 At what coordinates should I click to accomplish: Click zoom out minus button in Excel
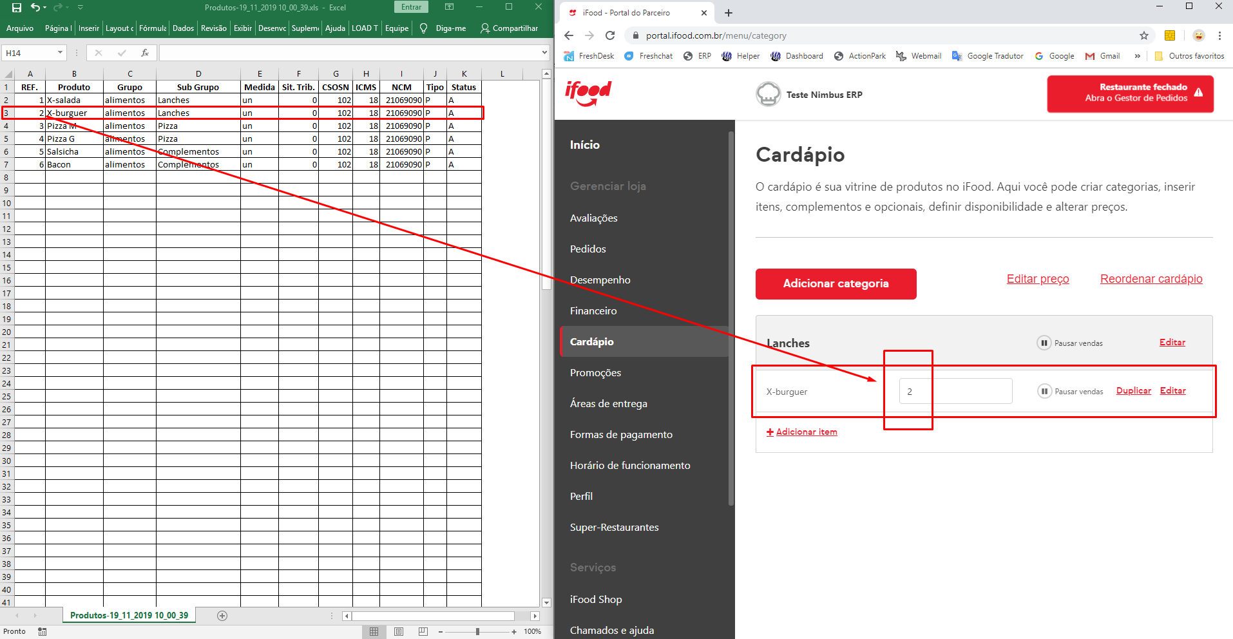click(441, 632)
